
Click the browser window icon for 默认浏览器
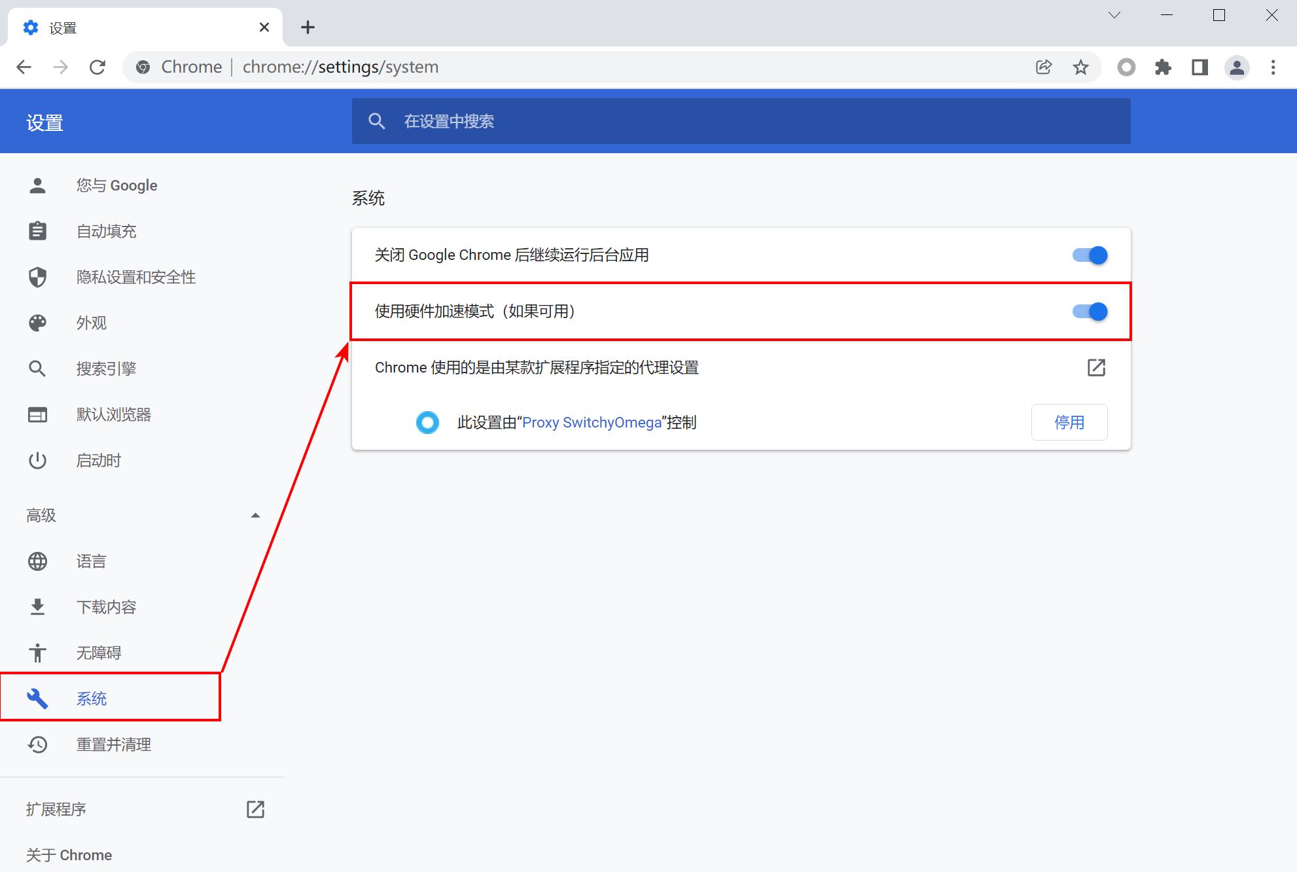pyautogui.click(x=38, y=414)
